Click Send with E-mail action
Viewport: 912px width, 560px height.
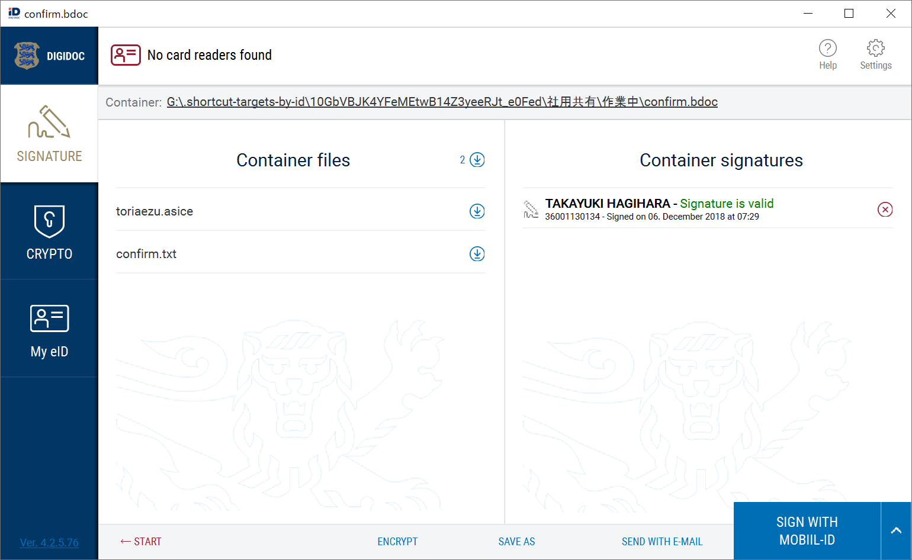click(x=662, y=542)
